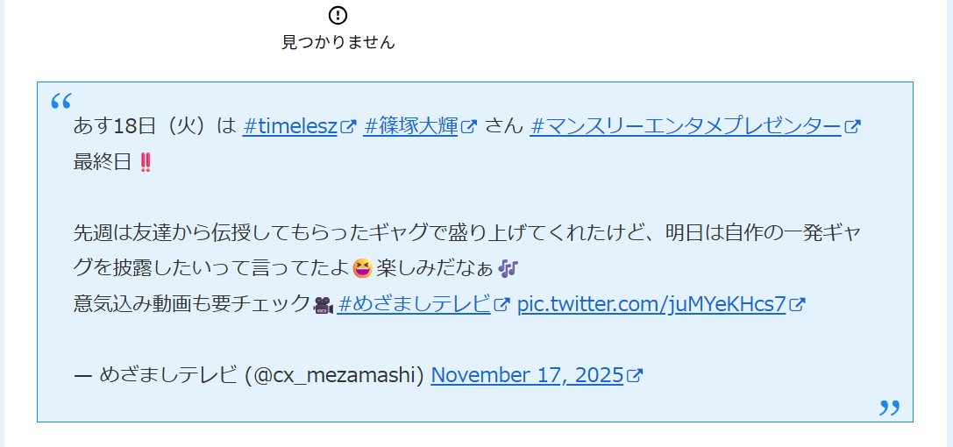The image size is (953, 447).
Task: Click the 見つかりません message text
Action: point(338,42)
